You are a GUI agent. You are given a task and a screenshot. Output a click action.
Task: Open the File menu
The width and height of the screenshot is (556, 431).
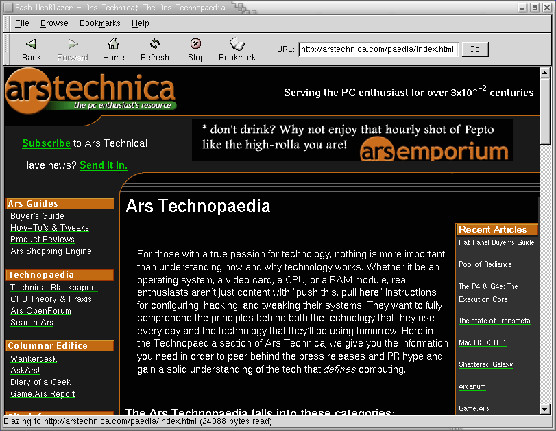pos(22,23)
